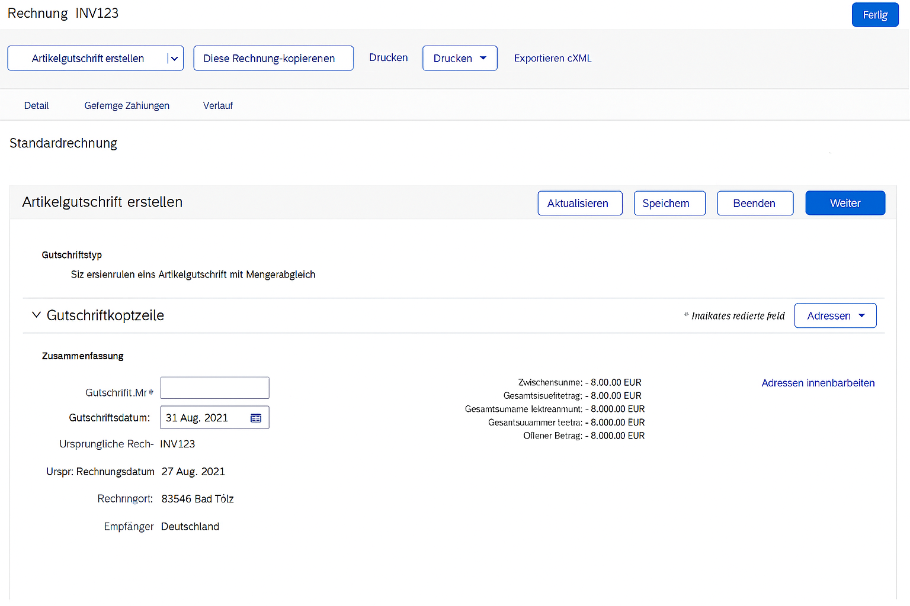Focus the Gutschrift.Mr number input field

(x=214, y=388)
